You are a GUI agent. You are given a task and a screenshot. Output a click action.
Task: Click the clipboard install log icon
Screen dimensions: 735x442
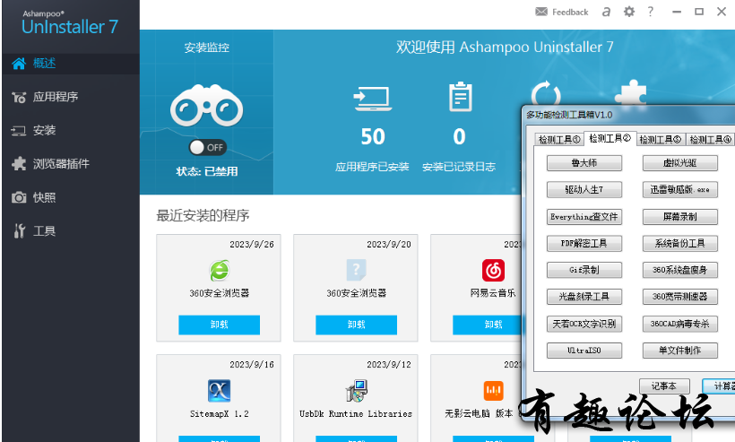pos(461,97)
